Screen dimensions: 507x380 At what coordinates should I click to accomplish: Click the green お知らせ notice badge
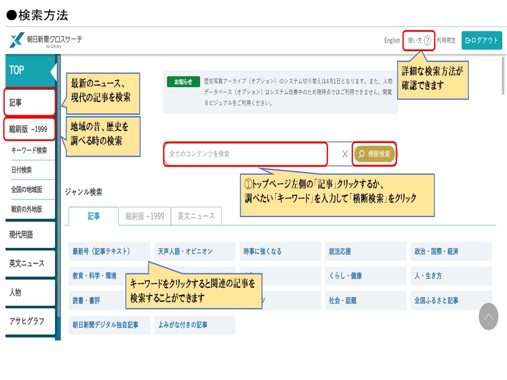pos(183,82)
